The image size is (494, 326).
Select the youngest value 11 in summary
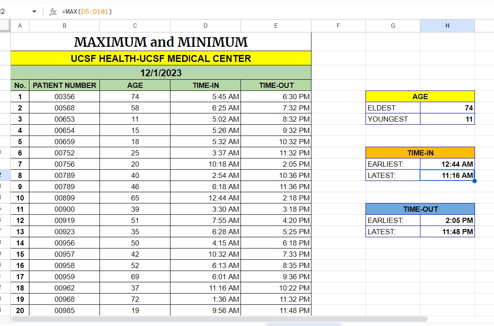(x=447, y=119)
